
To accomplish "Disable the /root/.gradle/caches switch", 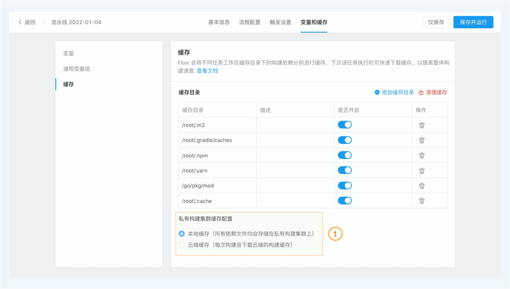I will [345, 140].
